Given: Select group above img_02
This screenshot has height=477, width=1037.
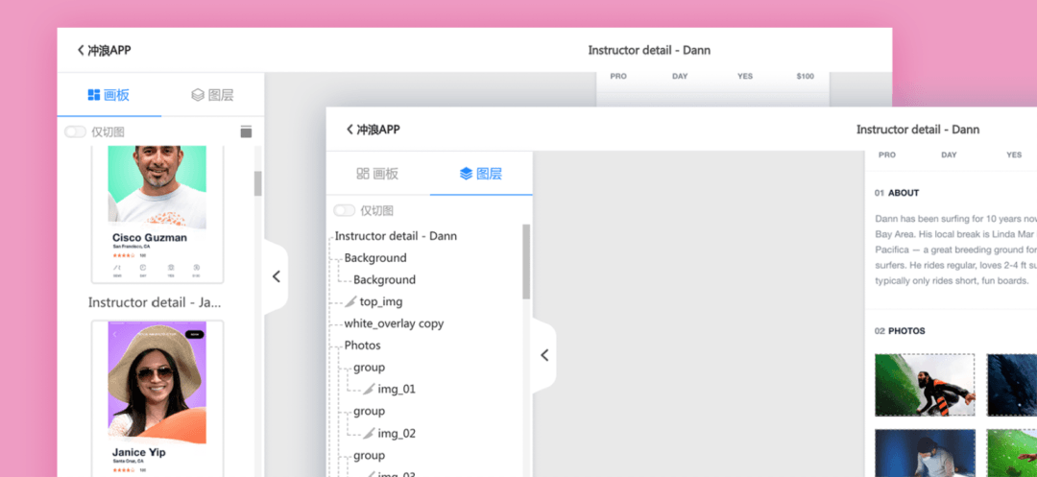Looking at the screenshot, I should 369,411.
